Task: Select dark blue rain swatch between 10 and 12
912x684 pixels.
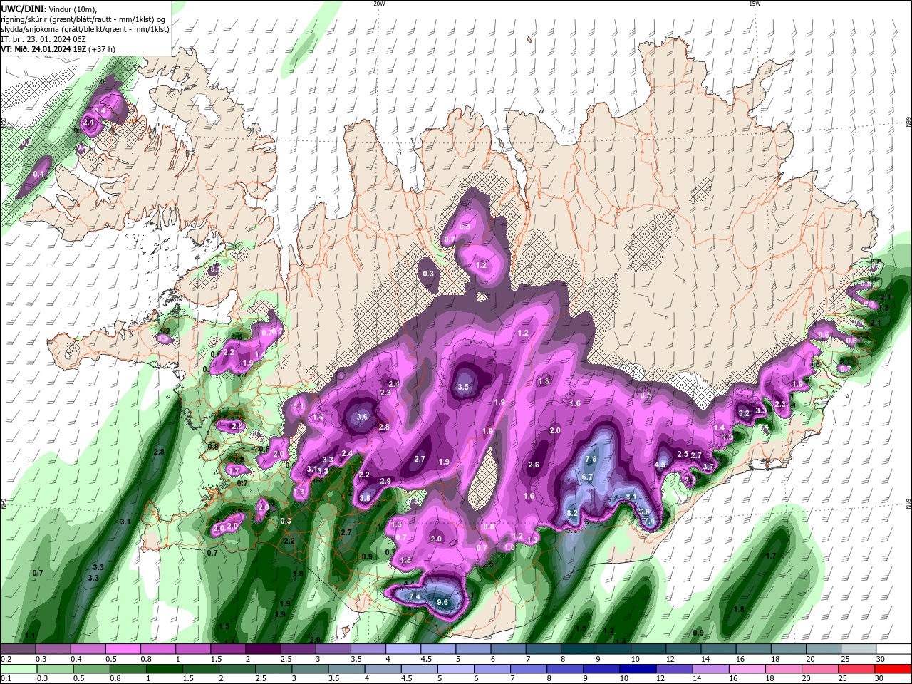Action: (638, 669)
